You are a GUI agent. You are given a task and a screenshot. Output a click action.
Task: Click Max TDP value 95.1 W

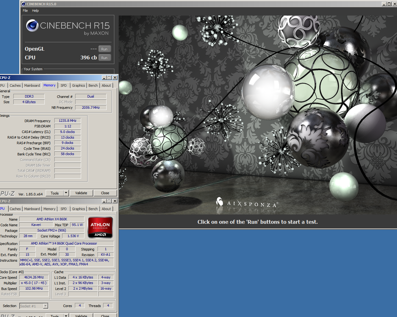(x=77, y=225)
